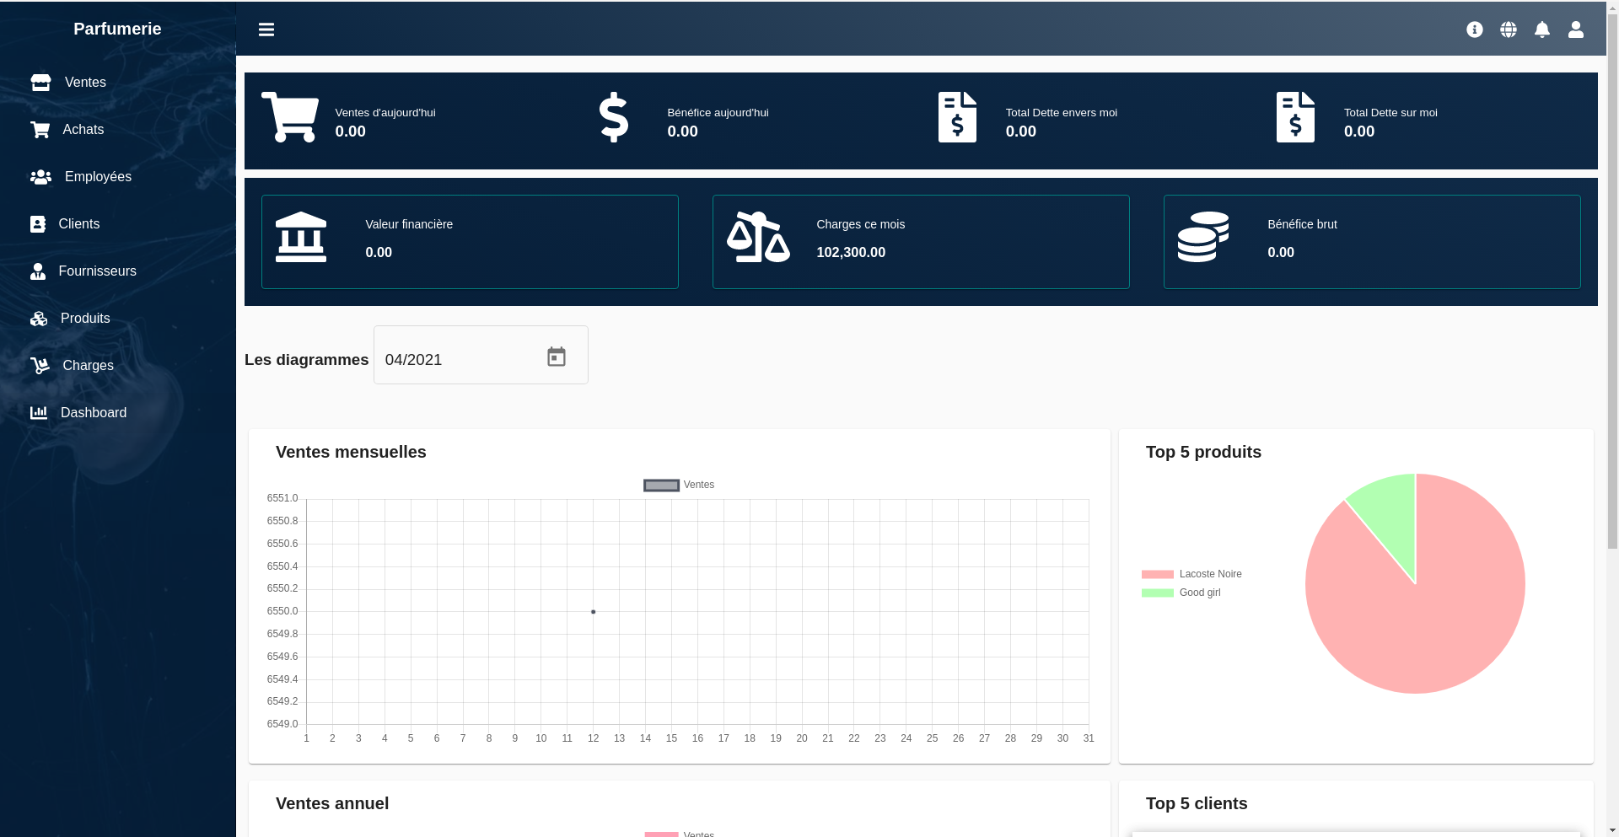
Task: Click the invoice icon for Total Dette sur moi
Action: 1295,117
